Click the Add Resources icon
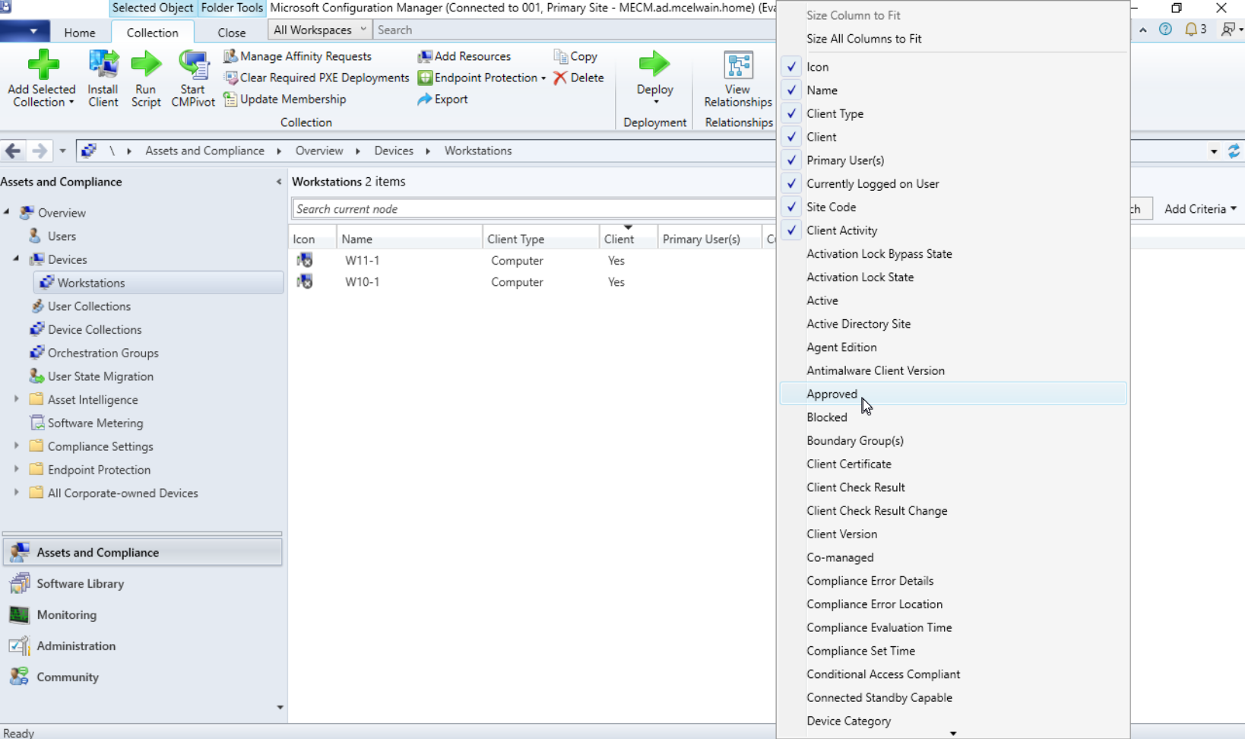1245x739 pixels. (425, 56)
